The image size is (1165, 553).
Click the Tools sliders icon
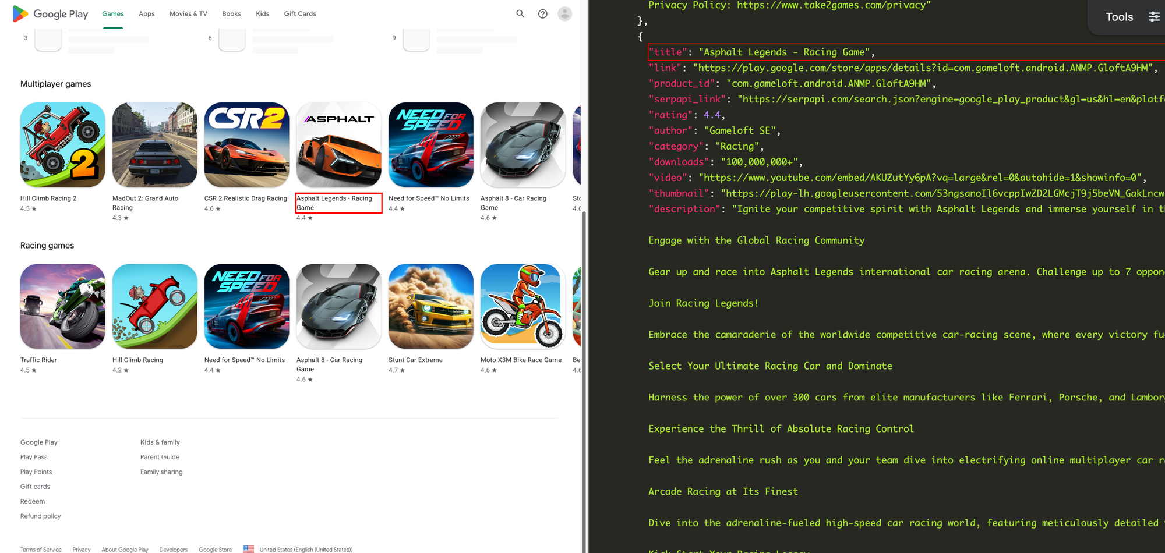(x=1154, y=17)
